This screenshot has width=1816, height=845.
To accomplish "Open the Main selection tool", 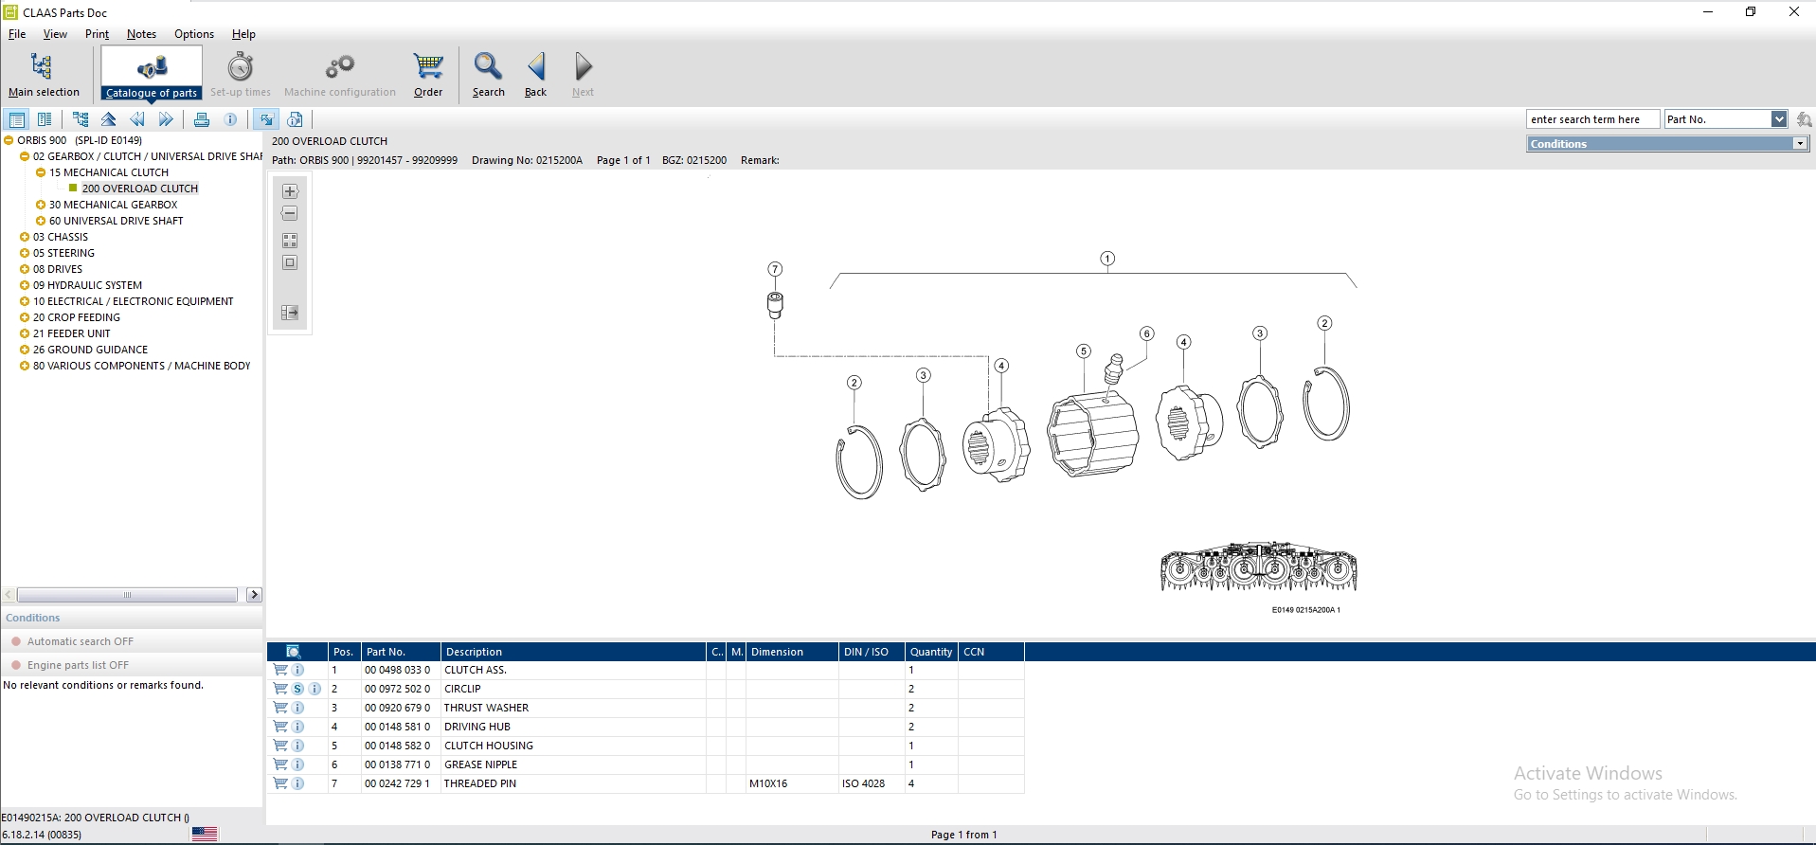I will tap(44, 74).
